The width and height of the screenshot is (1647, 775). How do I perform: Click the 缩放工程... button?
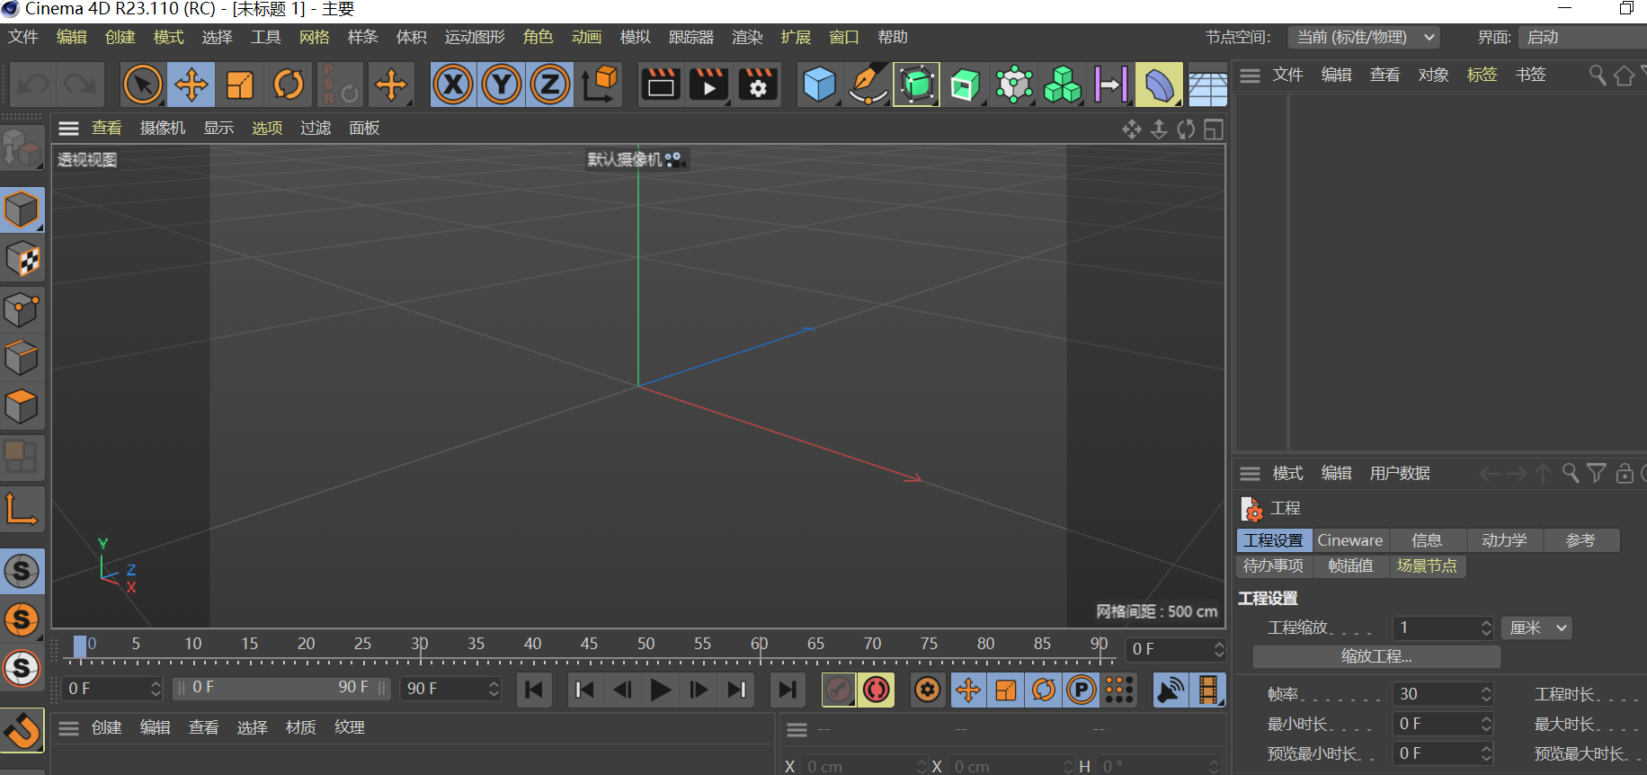pos(1376,656)
